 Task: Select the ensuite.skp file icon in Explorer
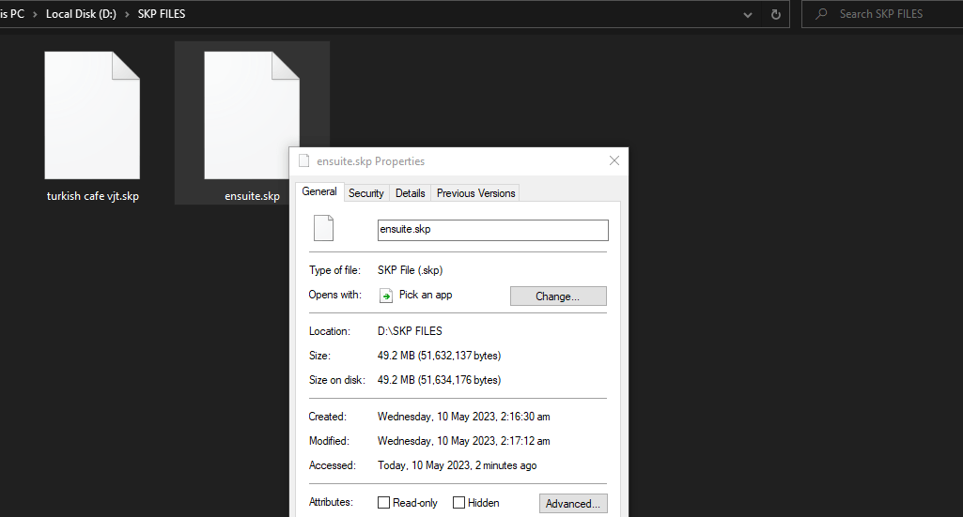click(x=252, y=115)
